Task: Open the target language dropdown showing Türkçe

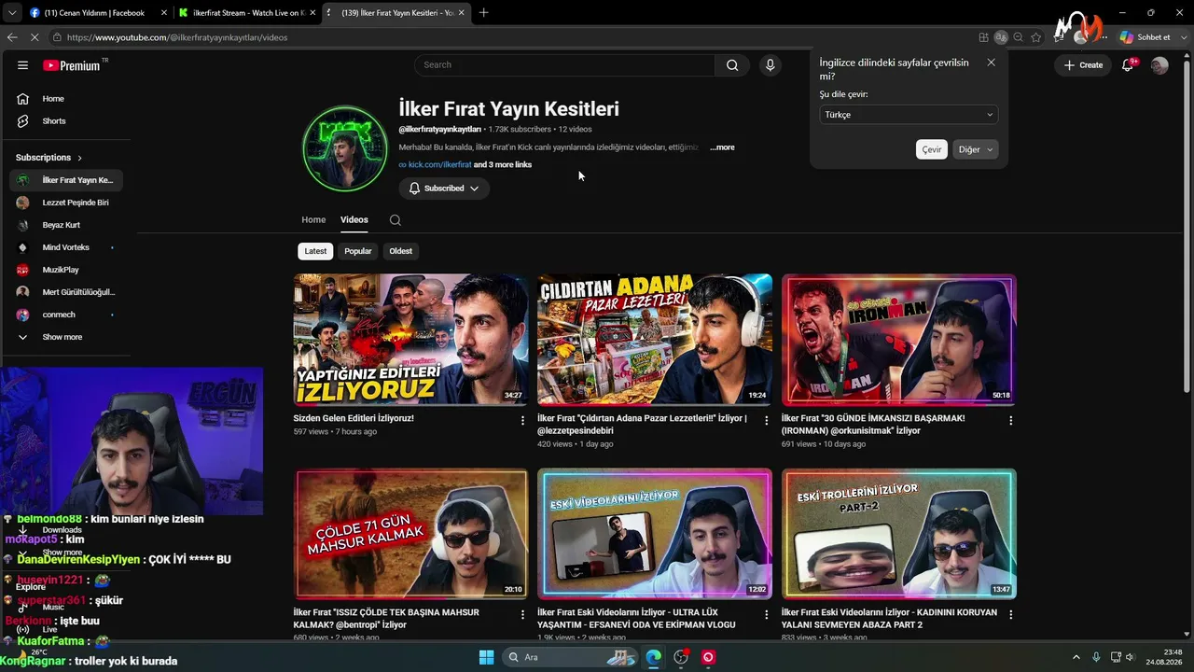Action: tap(909, 115)
